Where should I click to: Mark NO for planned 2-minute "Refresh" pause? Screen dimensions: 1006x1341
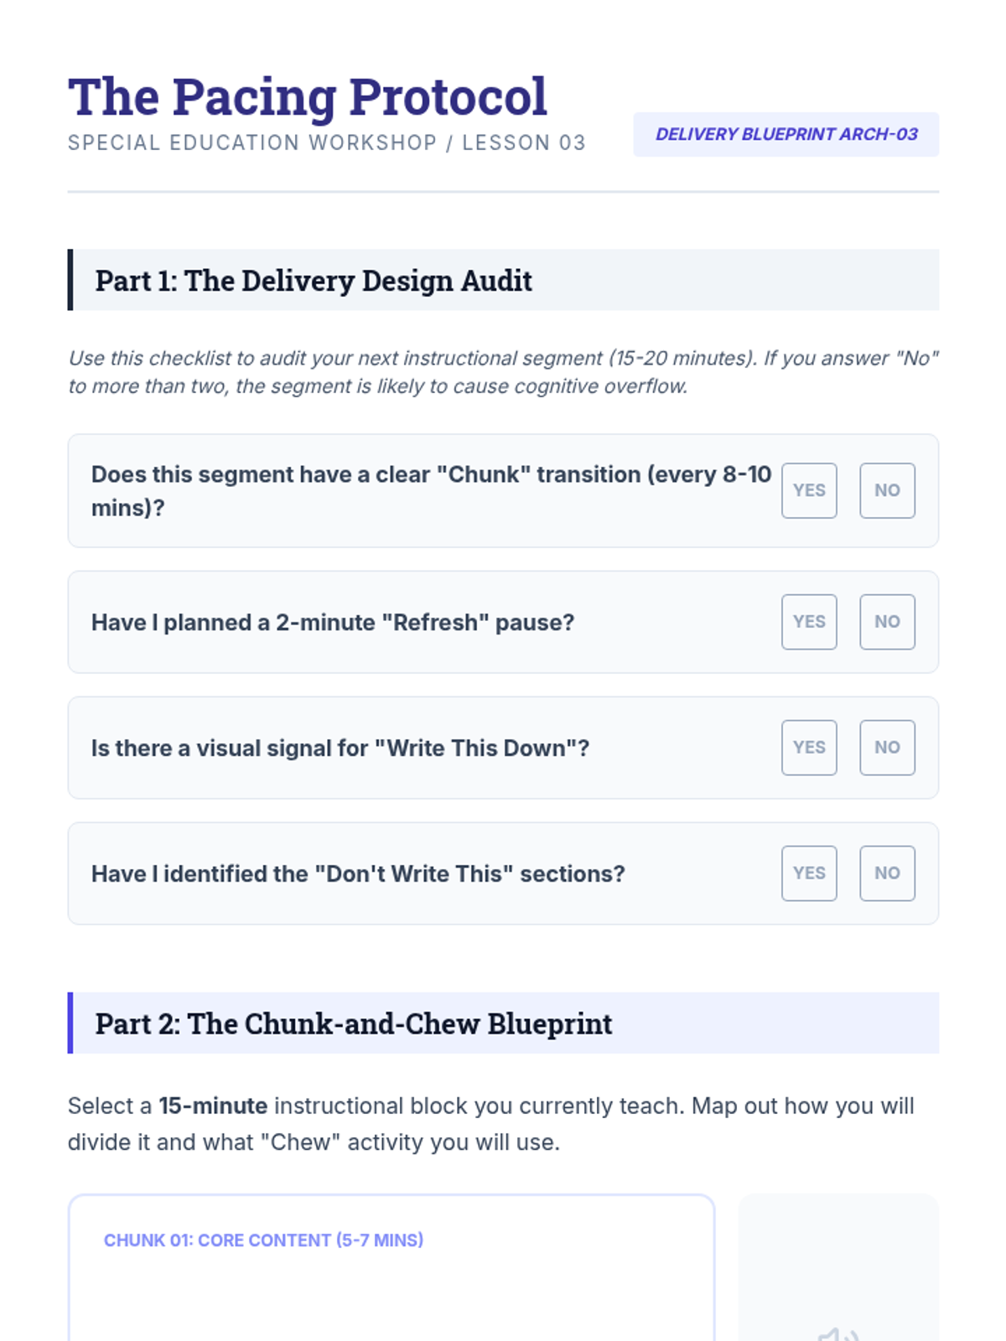click(x=887, y=622)
